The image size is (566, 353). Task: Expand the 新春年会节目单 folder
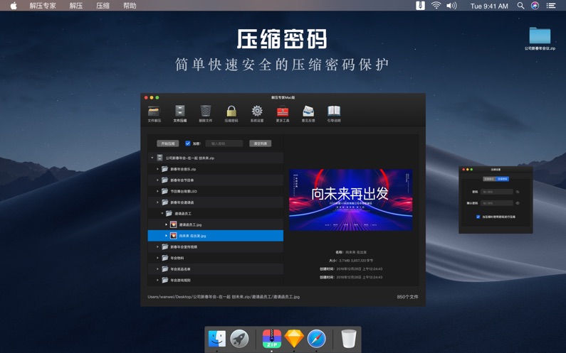tap(158, 180)
